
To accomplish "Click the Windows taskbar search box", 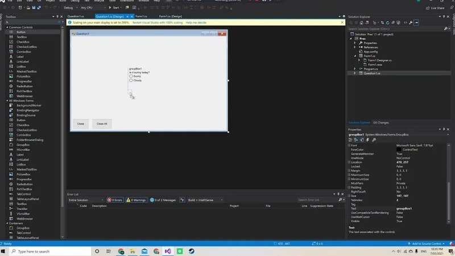I will point(50,251).
